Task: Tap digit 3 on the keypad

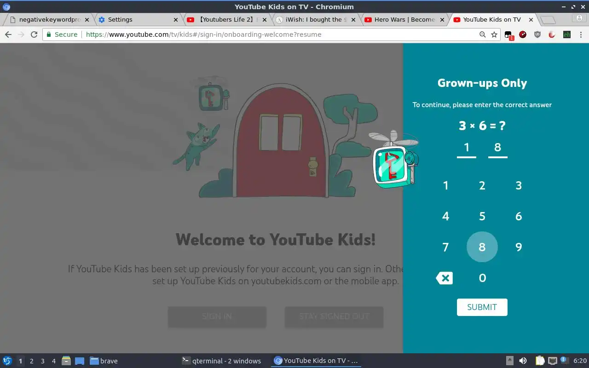Action: [x=519, y=185]
